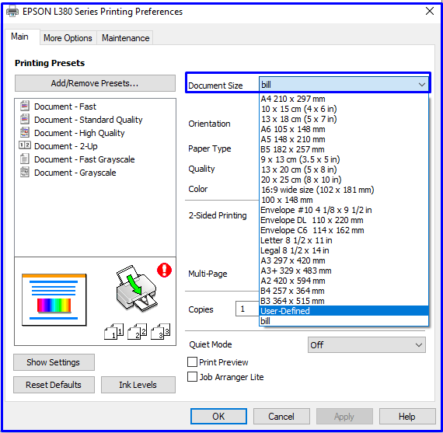Click the printer illustration with green arrow
443x433 pixels.
pos(137,288)
